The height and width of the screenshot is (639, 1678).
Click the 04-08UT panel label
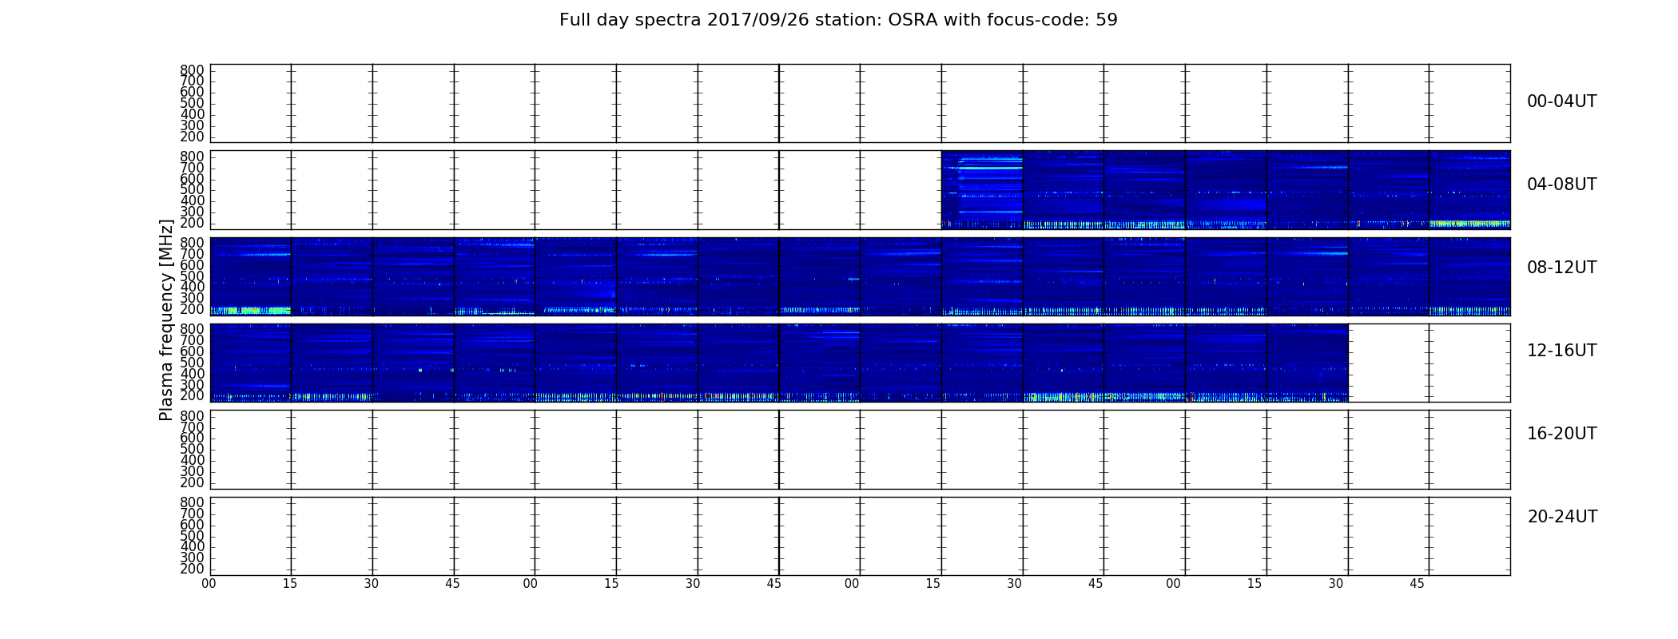(1561, 185)
